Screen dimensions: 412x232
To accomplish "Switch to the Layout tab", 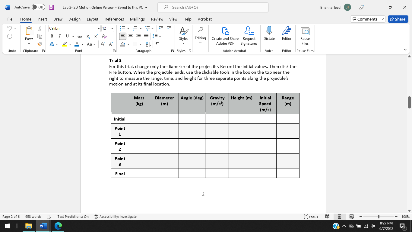I will (x=93, y=19).
